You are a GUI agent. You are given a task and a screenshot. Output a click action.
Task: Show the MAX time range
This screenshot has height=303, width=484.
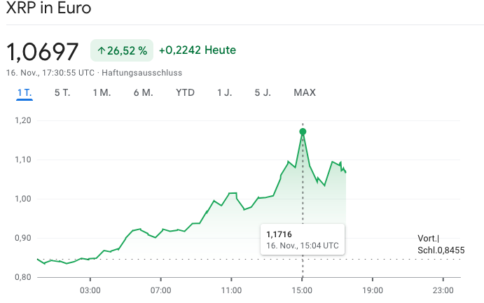coord(305,92)
